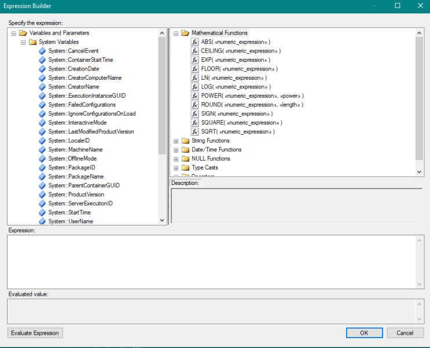Click the Mathematical Functions open folder icon
The image size is (430, 348).
tap(185, 33)
